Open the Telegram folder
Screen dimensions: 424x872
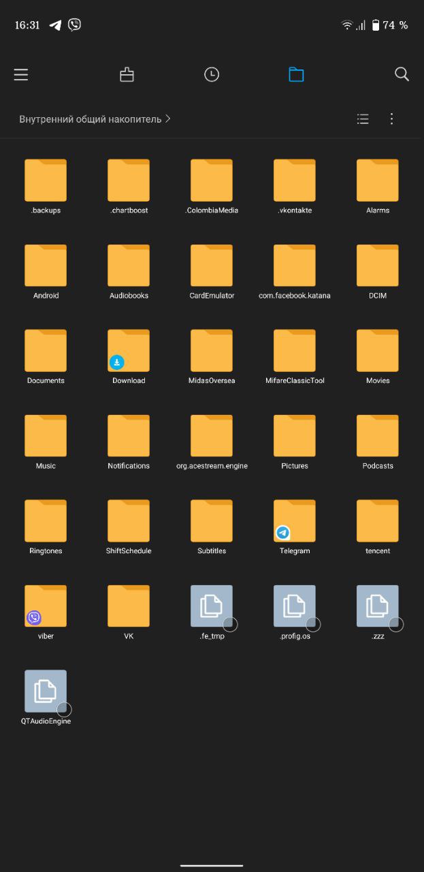(x=295, y=521)
